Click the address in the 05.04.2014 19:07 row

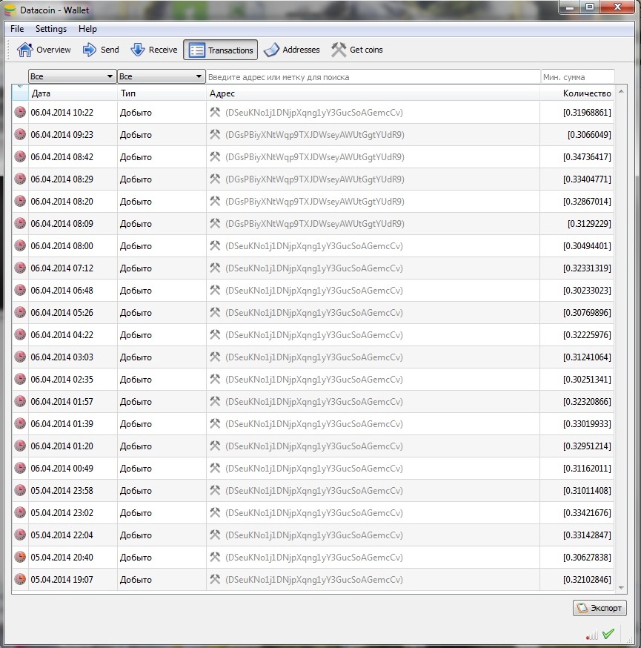314,579
